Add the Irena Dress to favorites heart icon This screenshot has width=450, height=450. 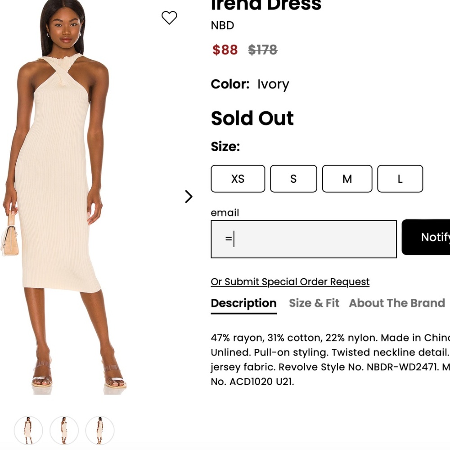[169, 18]
